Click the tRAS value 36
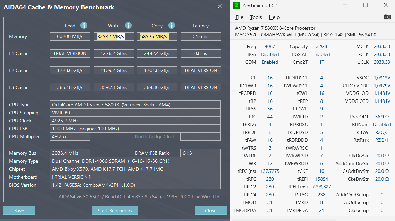 (x=270, y=109)
